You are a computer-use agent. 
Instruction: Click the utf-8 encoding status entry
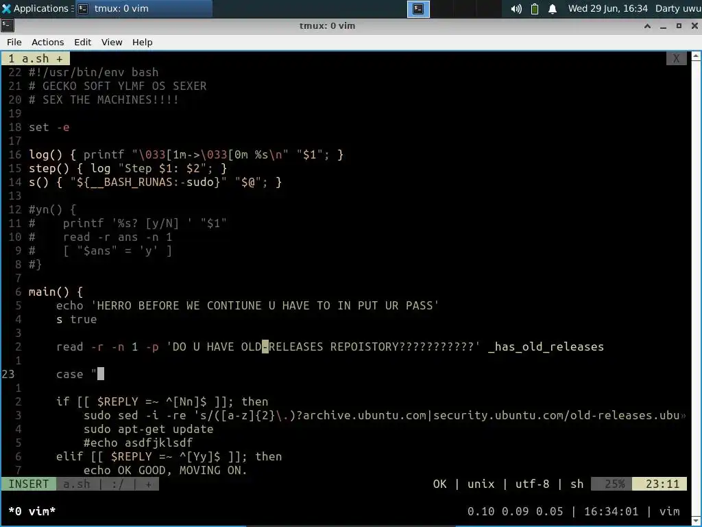532,484
